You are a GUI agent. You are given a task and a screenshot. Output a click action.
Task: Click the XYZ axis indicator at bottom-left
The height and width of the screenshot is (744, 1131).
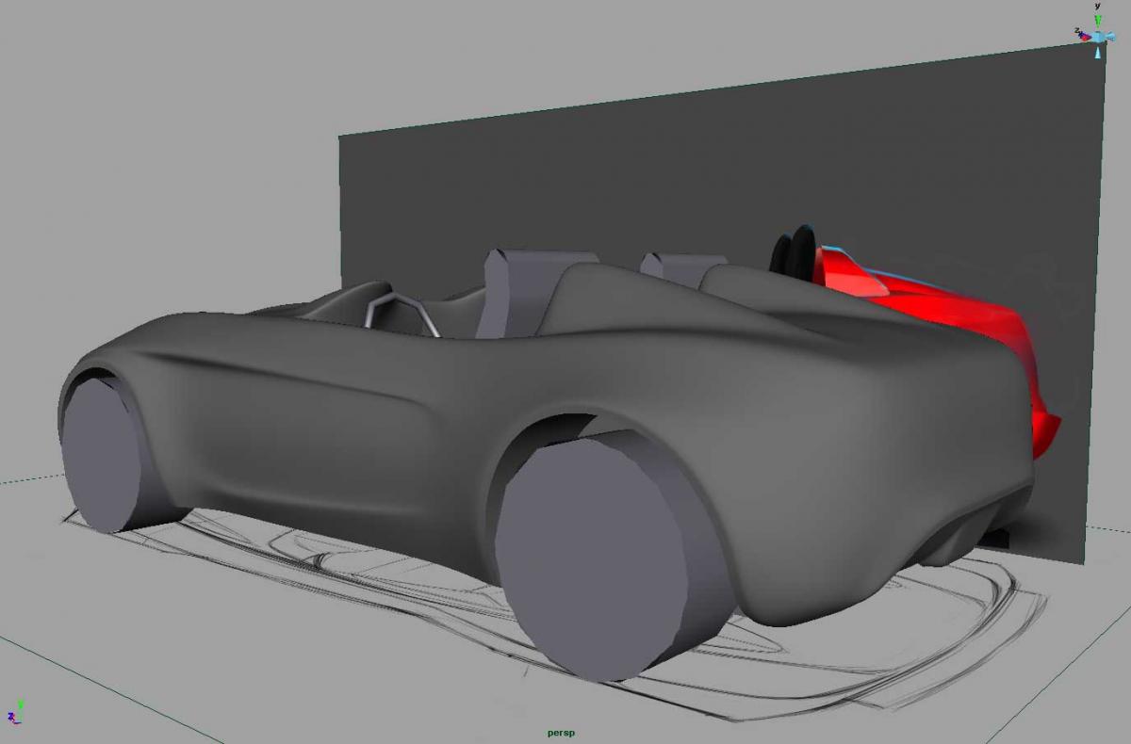[x=16, y=713]
